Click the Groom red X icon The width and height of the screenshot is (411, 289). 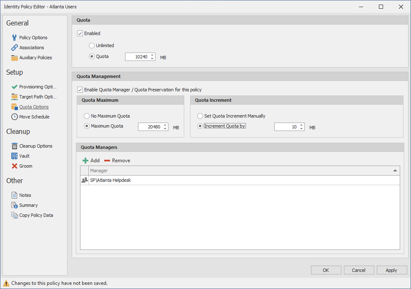[x=14, y=166]
